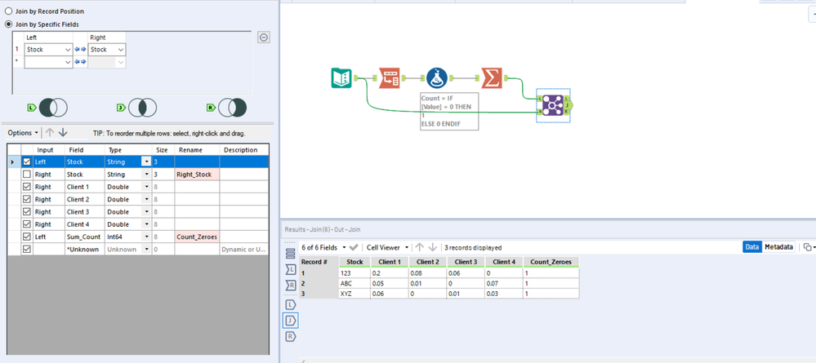The width and height of the screenshot is (816, 363).
Task: Check the Right Stock field checkbox
Action: click(27, 175)
